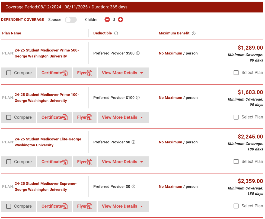Click No Maximum text in Prime 500 row
Image resolution: width=265 pixels, height=219 pixels.
point(170,53)
